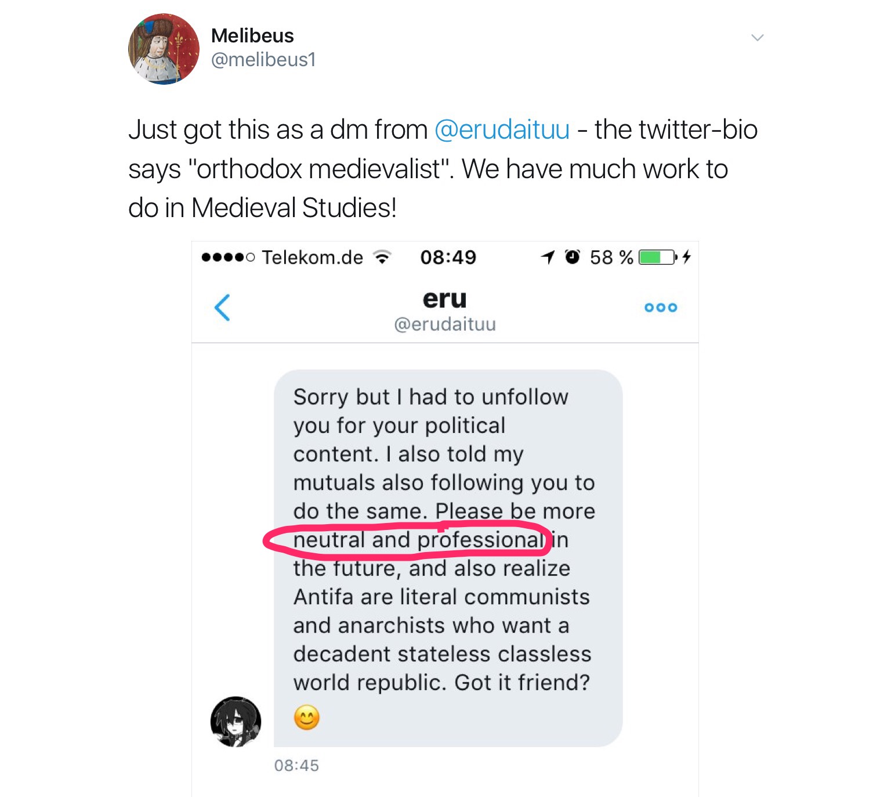Tap the 08:49 status bar clock
This screenshot has width=891, height=797.
pyautogui.click(x=448, y=257)
